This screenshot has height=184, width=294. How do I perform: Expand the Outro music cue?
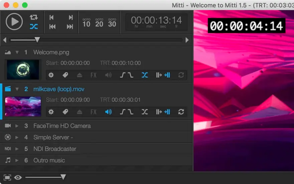click(17, 160)
